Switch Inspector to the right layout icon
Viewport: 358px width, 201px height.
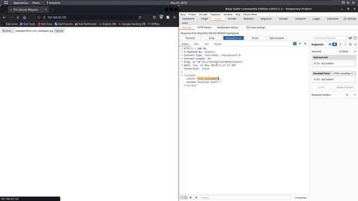click(x=335, y=45)
